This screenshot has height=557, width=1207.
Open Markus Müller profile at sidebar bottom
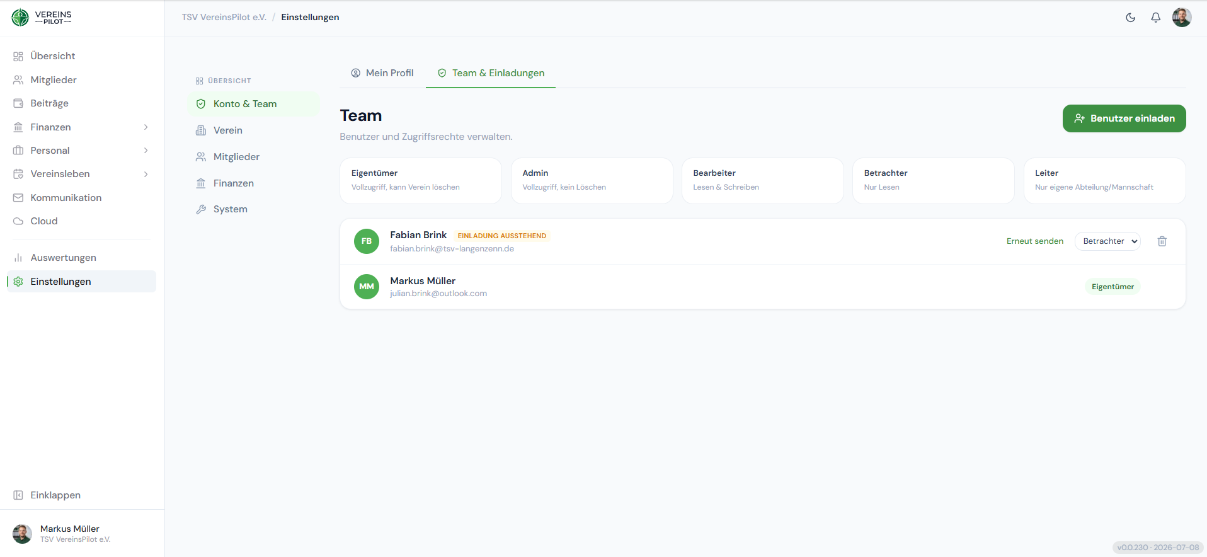coord(82,534)
